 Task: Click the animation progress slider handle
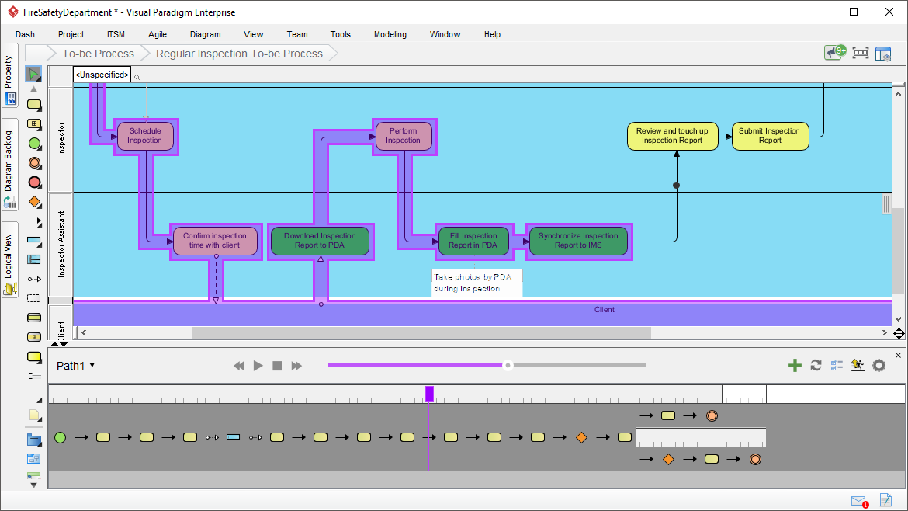tap(508, 365)
